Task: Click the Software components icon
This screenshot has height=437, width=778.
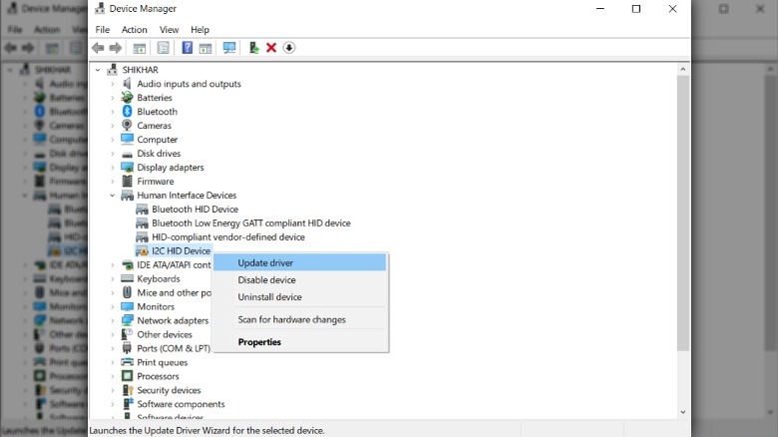Action: click(x=128, y=404)
